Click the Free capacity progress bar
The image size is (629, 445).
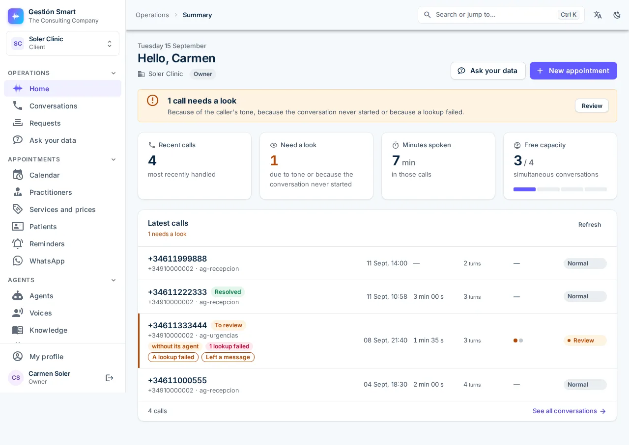pos(560,189)
